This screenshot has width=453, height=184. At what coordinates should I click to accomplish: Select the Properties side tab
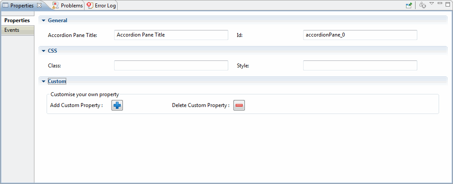[x=17, y=20]
